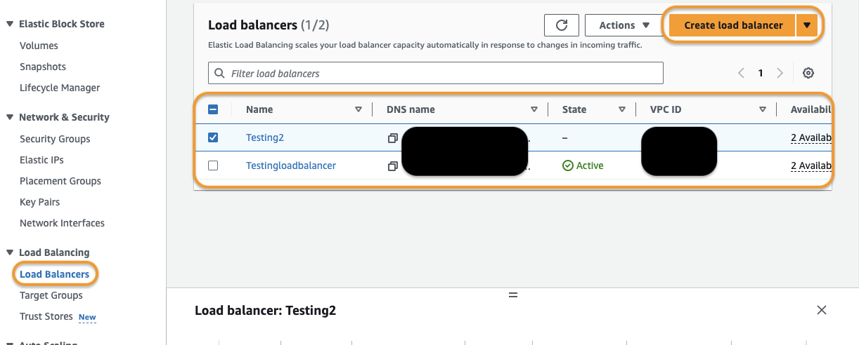859x345 pixels.
Task: Uncheck the Testing2 row checkbox
Action: tap(213, 137)
